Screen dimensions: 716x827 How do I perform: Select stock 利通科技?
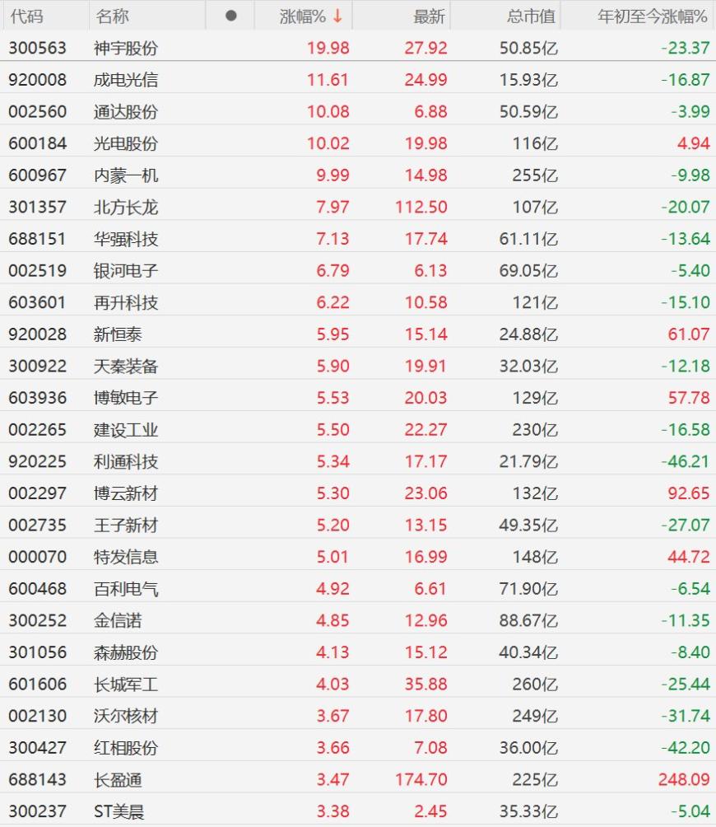[x=126, y=461]
